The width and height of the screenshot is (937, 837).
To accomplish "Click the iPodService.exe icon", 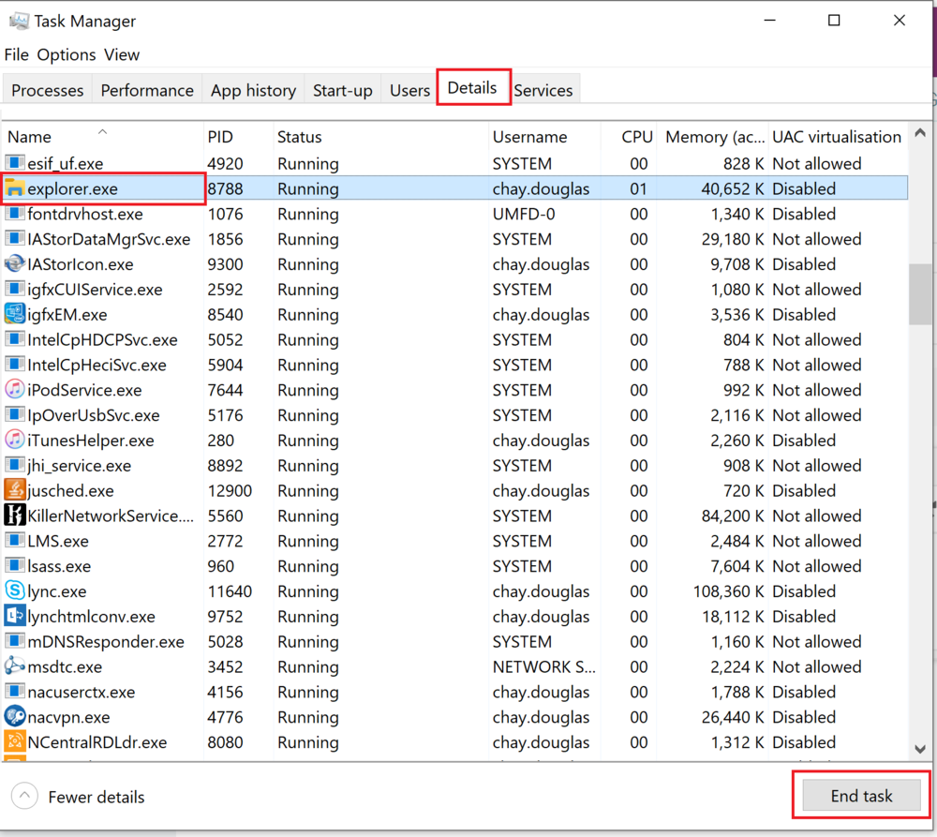I will 13,390.
